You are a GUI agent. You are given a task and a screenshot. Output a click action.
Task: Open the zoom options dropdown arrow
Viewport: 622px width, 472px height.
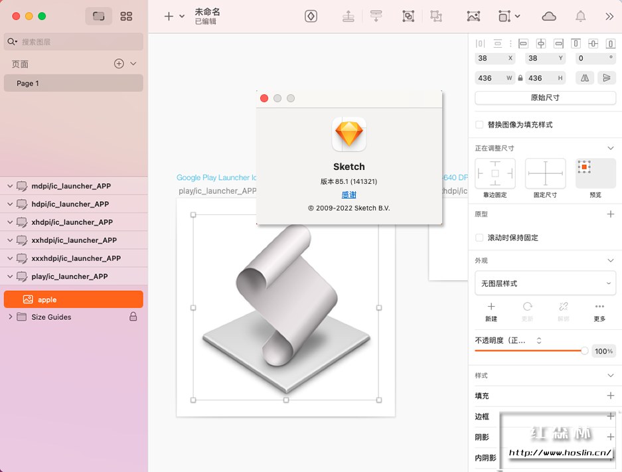click(517, 16)
